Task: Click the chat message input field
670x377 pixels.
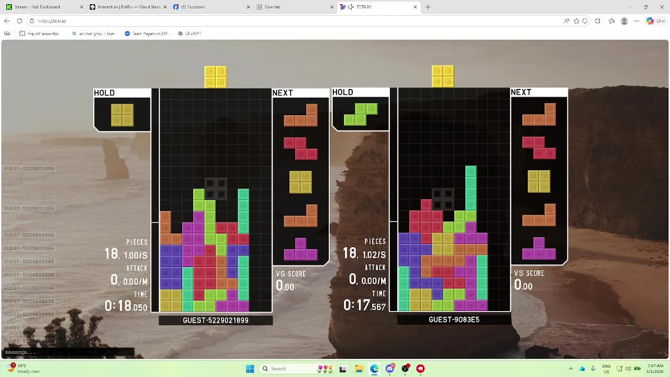Action: point(68,352)
